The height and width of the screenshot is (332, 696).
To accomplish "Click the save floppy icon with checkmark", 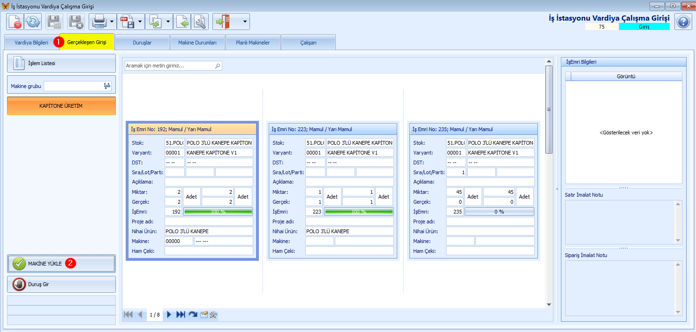I will 54,22.
